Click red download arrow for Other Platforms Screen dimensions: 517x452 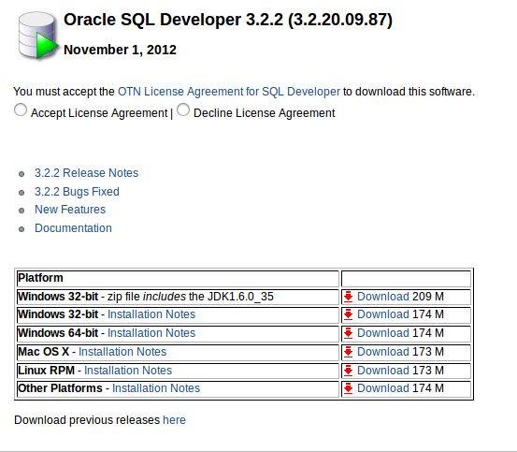348,388
